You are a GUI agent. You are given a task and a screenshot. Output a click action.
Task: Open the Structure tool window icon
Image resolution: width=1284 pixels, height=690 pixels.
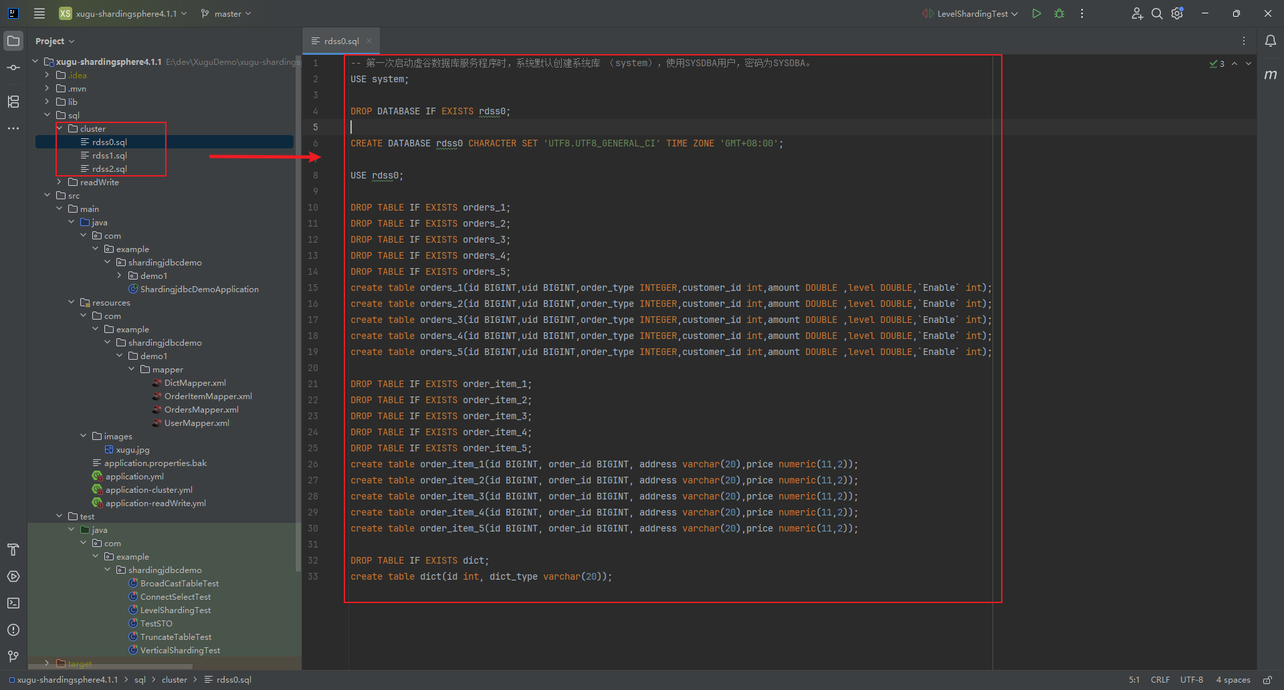click(13, 102)
